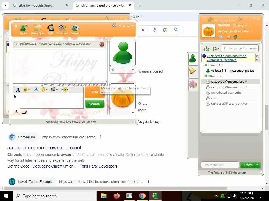
Task: Select contact 'mv'
Action: (231, 98)
